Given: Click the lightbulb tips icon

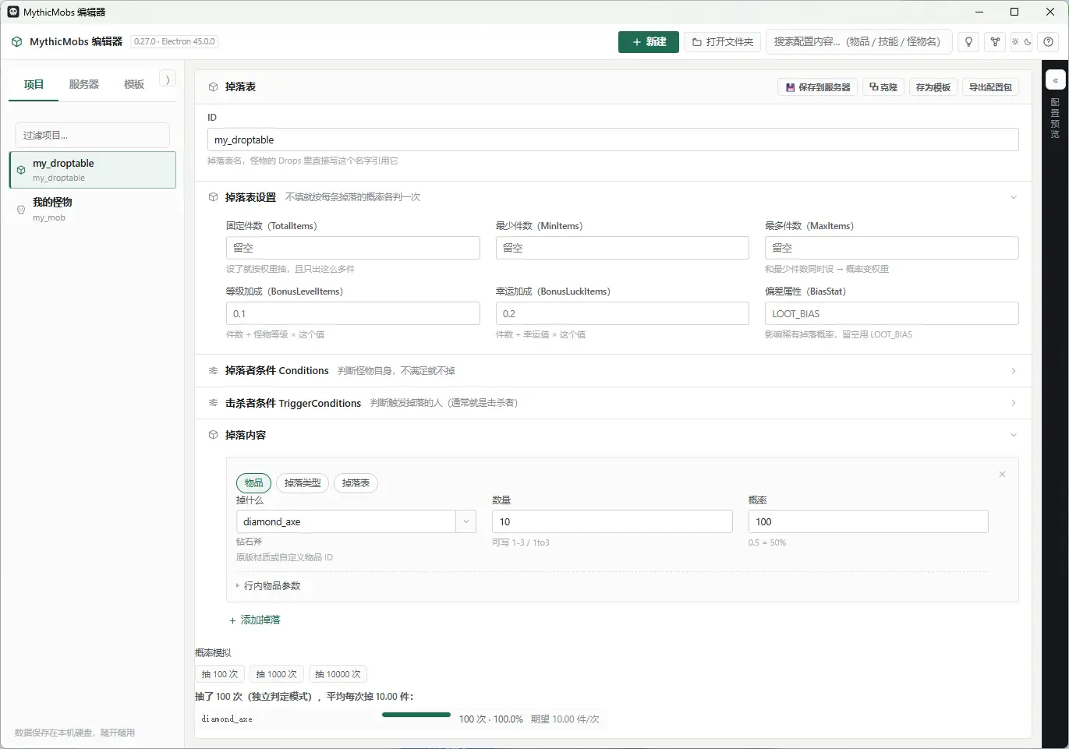Looking at the screenshot, I should [x=968, y=42].
